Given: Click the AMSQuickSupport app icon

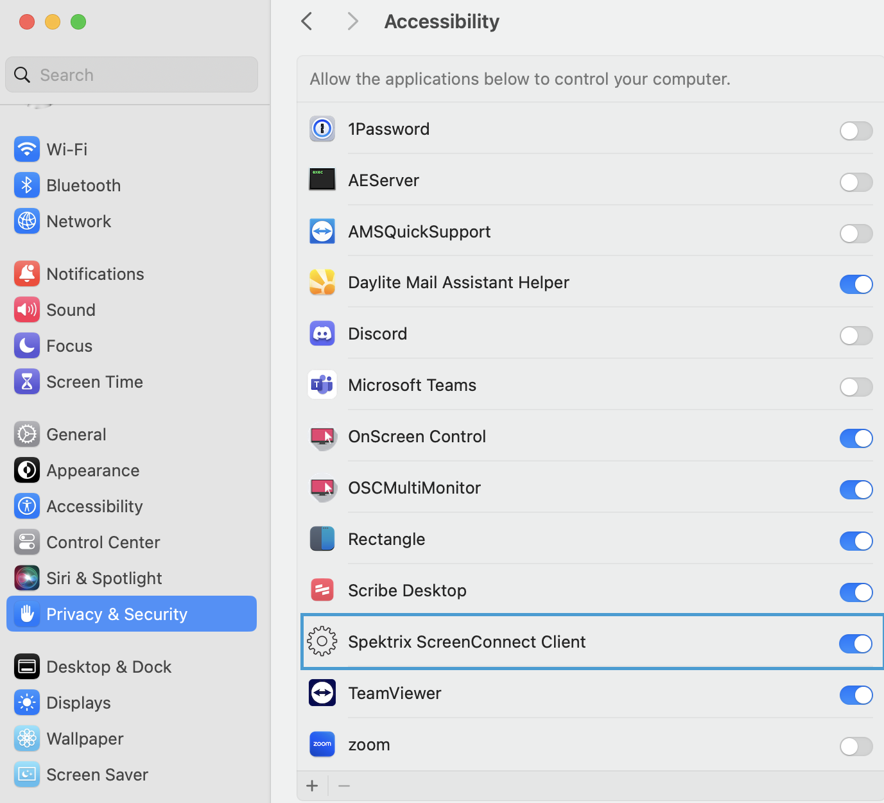Looking at the screenshot, I should [322, 231].
